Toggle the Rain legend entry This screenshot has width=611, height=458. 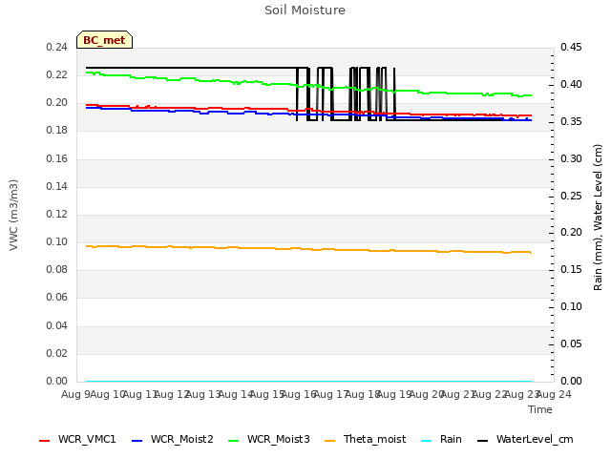point(441,439)
